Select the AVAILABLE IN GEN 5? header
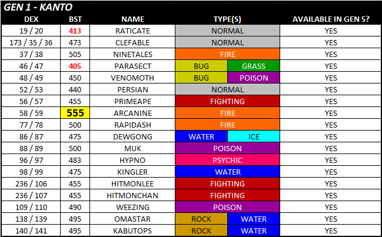Viewport: 382px width, 237px height. (330, 19)
